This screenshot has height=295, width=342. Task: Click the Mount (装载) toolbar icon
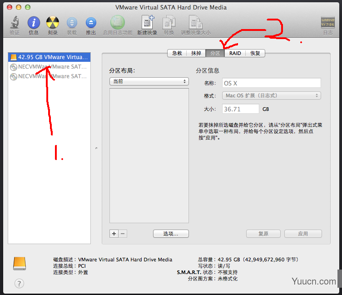pos(72,23)
